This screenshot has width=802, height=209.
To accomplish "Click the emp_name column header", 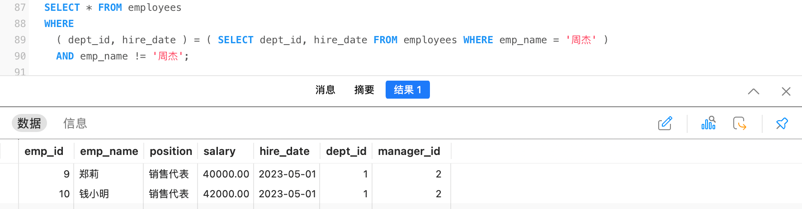I will [109, 151].
